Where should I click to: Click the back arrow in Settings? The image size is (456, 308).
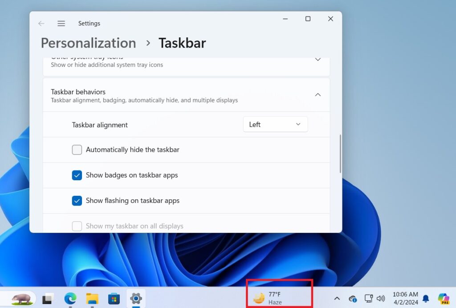coord(41,23)
